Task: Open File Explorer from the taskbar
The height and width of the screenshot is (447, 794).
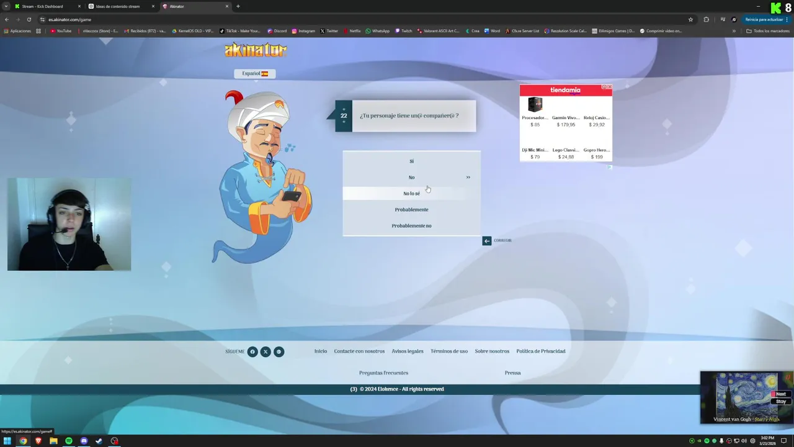Action: click(x=53, y=441)
